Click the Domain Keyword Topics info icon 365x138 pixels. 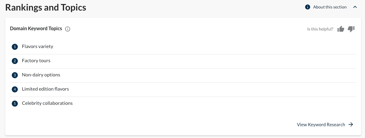tap(68, 29)
